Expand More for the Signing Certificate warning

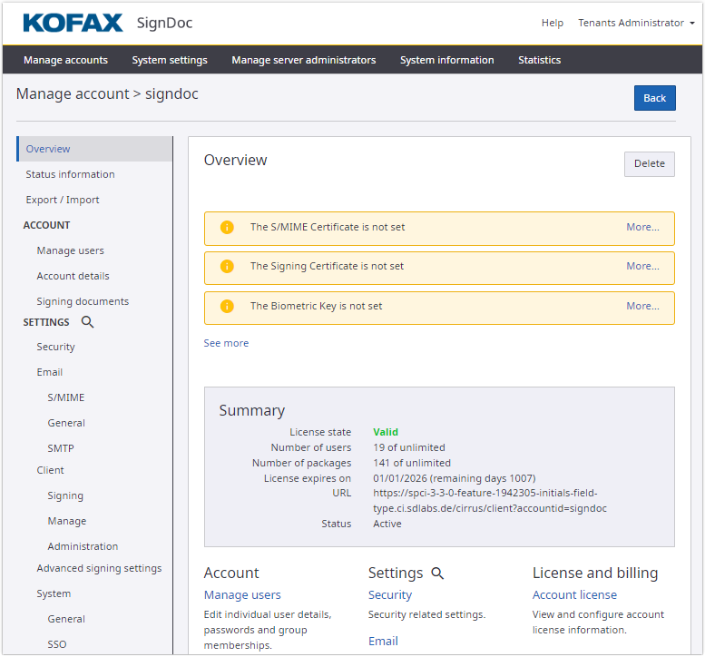click(x=642, y=267)
